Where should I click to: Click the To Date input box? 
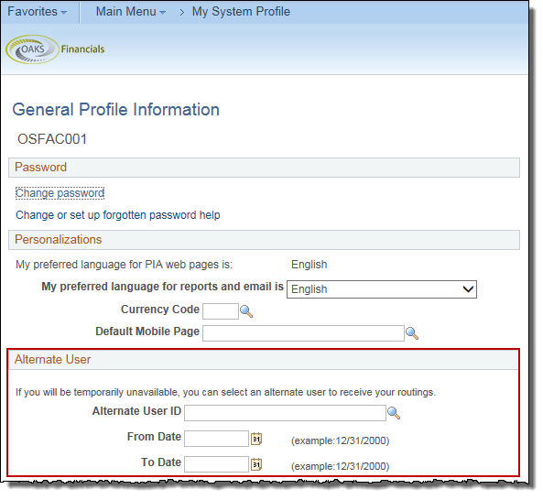[216, 464]
